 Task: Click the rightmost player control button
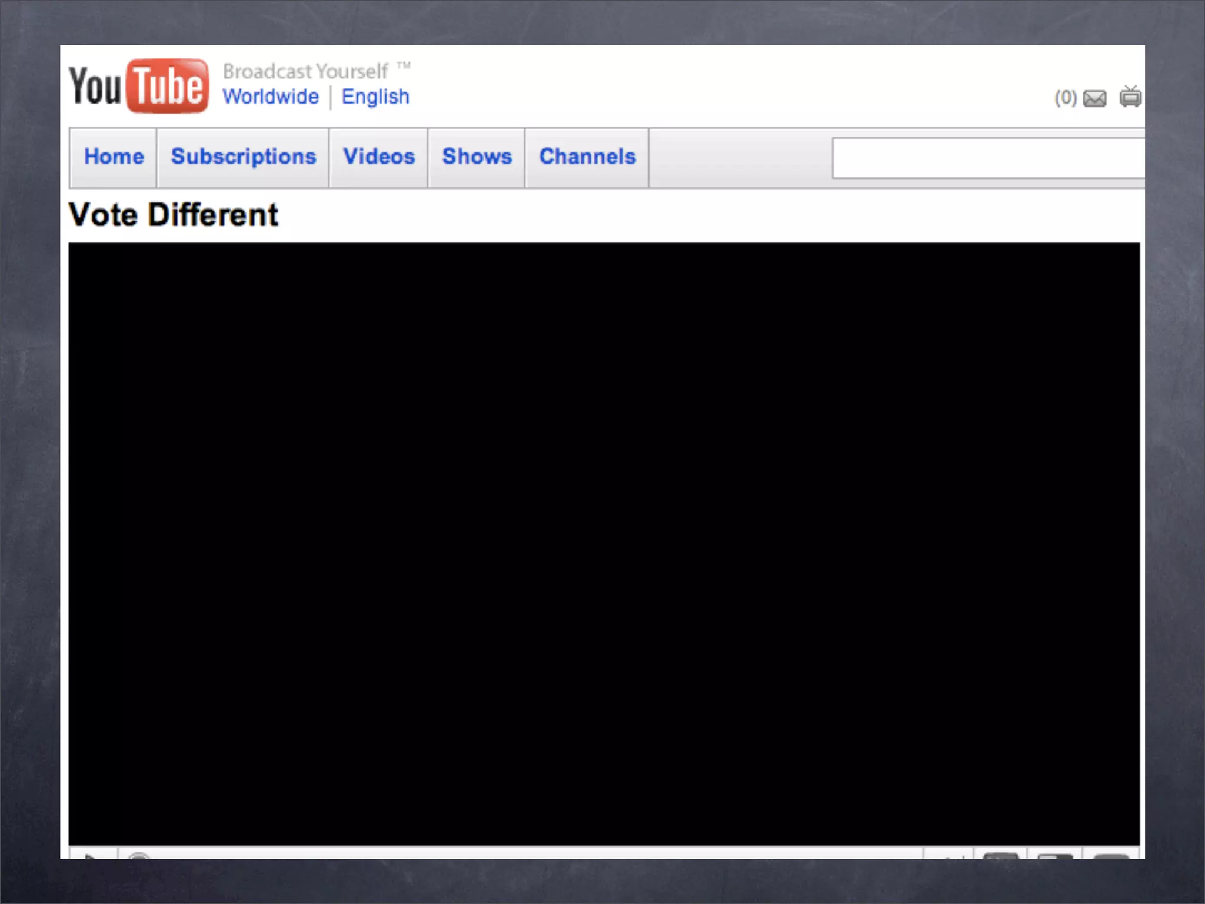click(x=1111, y=855)
